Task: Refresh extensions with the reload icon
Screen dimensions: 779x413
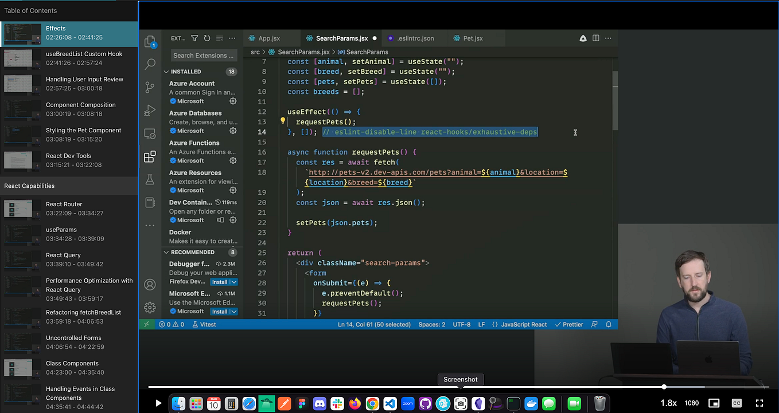Action: [x=207, y=38]
